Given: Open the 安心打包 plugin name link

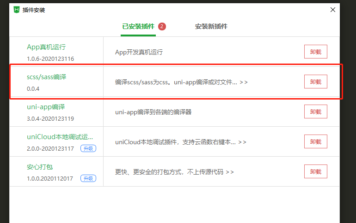Looking at the screenshot, I should (40, 167).
